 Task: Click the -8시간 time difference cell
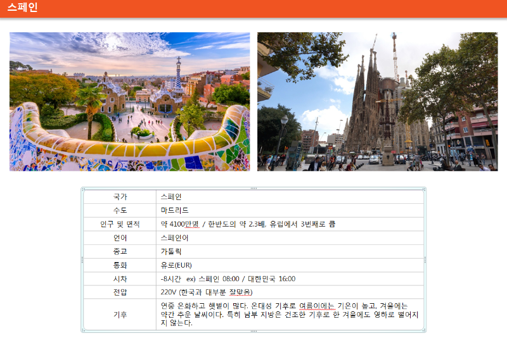290,279
